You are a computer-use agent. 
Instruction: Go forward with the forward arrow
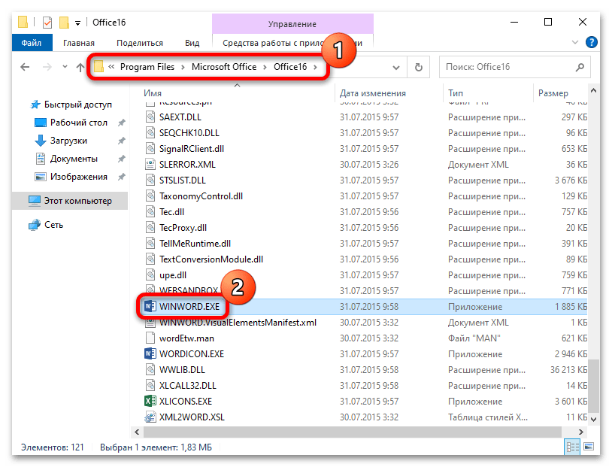[47, 67]
